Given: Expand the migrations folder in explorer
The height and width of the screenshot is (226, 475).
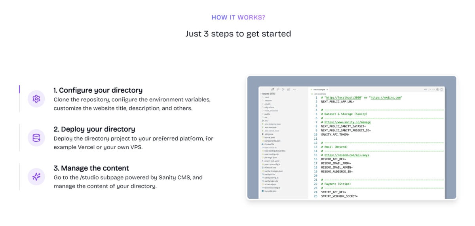Looking at the screenshot, I should point(269,107).
